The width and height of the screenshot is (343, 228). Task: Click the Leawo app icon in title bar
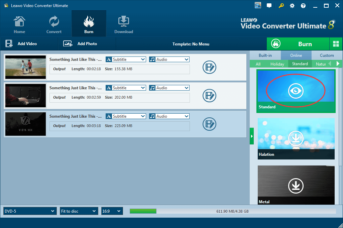(6, 5)
